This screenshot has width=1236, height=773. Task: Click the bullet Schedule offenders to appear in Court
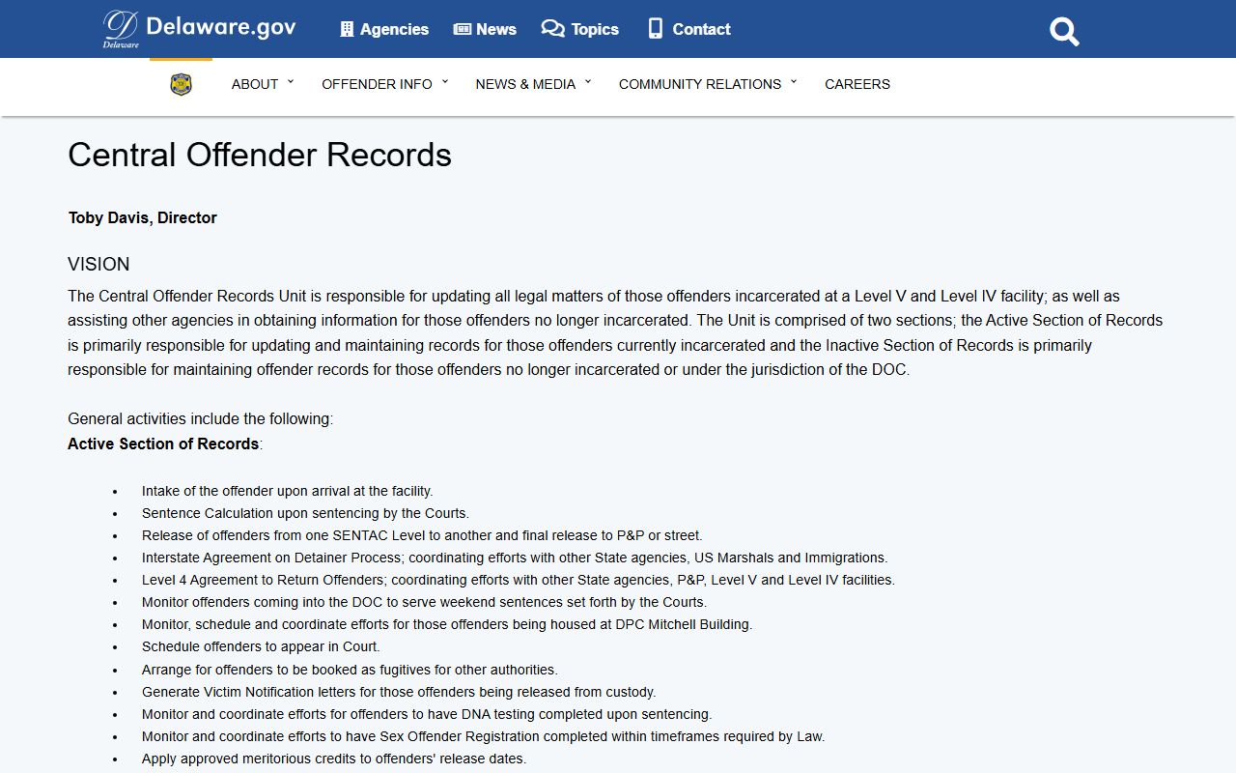pyautogui.click(x=261, y=646)
